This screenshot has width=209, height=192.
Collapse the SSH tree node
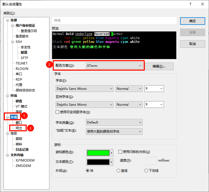tap(12, 42)
